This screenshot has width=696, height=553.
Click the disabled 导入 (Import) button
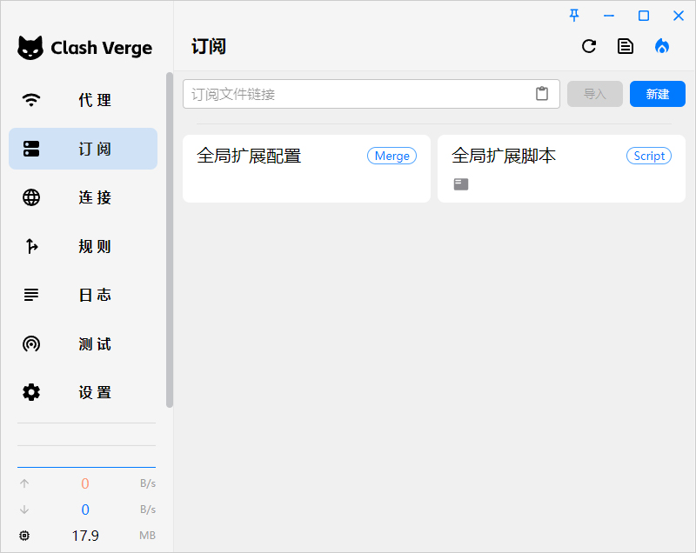point(595,94)
